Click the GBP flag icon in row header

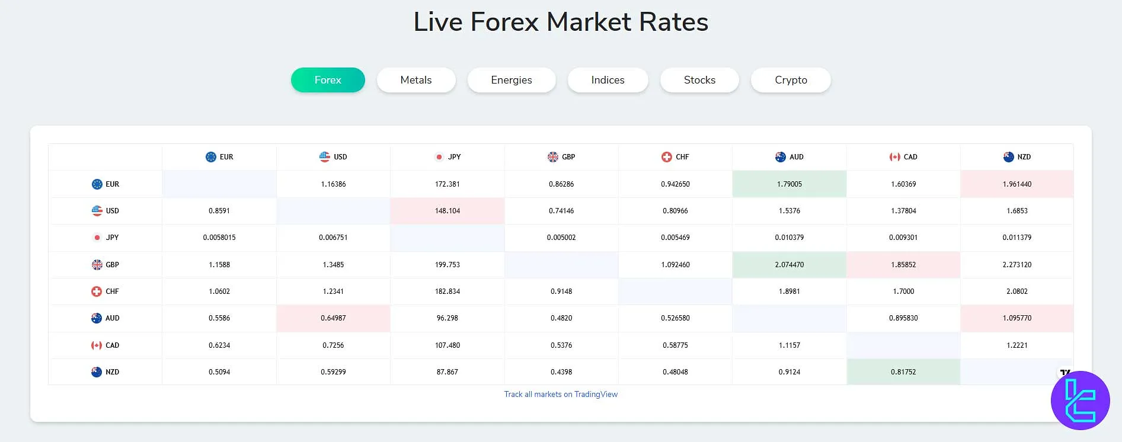pos(97,265)
